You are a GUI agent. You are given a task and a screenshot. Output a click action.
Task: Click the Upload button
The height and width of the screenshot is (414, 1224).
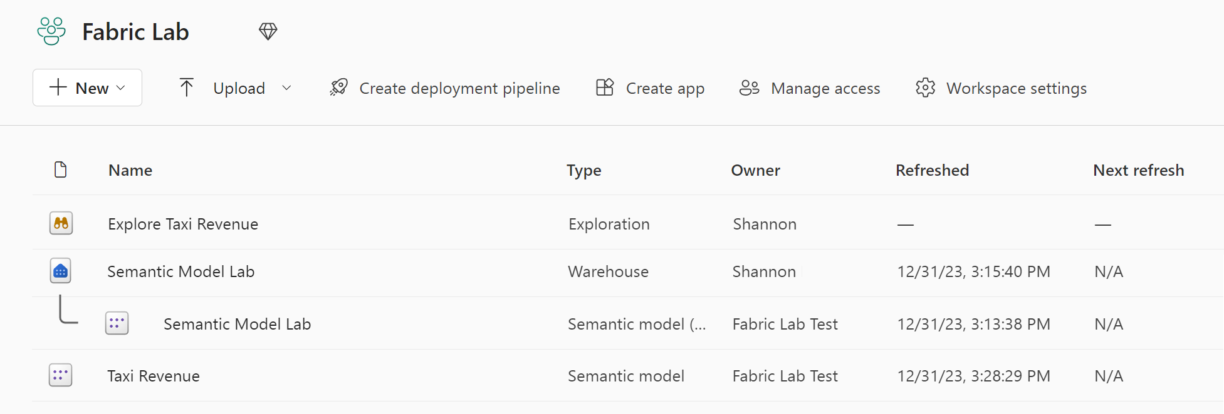click(239, 88)
